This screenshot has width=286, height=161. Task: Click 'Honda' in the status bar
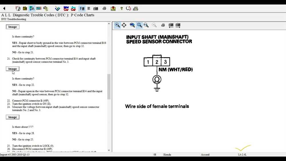[167, 155]
